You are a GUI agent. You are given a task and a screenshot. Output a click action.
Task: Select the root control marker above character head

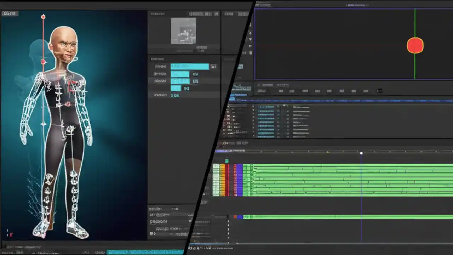[x=43, y=16]
